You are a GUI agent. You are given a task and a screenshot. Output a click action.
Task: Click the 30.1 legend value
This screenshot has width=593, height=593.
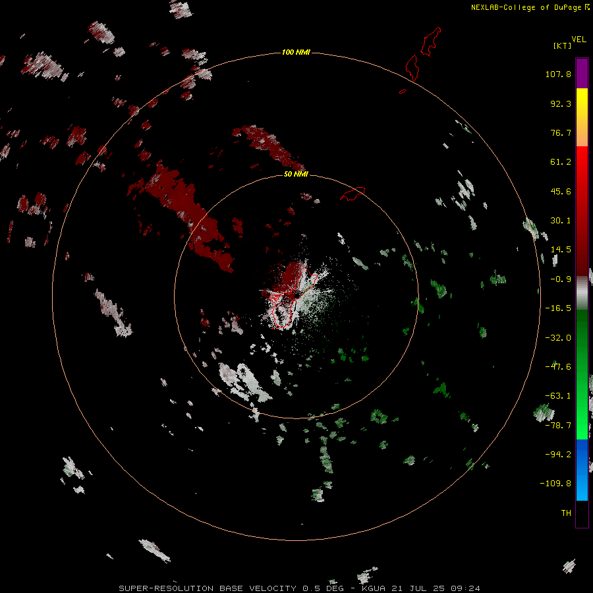click(561, 221)
